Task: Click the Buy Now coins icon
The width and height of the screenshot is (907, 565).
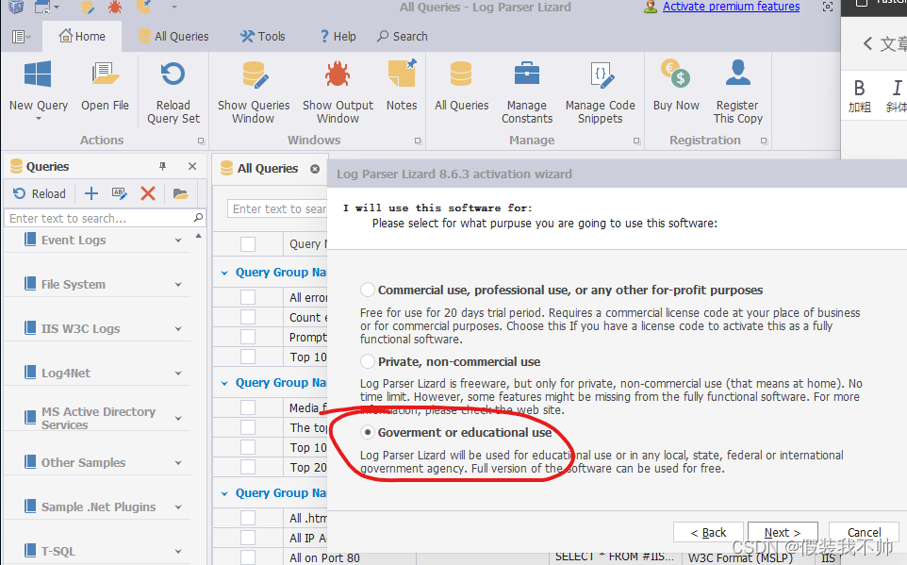Action: click(x=676, y=74)
